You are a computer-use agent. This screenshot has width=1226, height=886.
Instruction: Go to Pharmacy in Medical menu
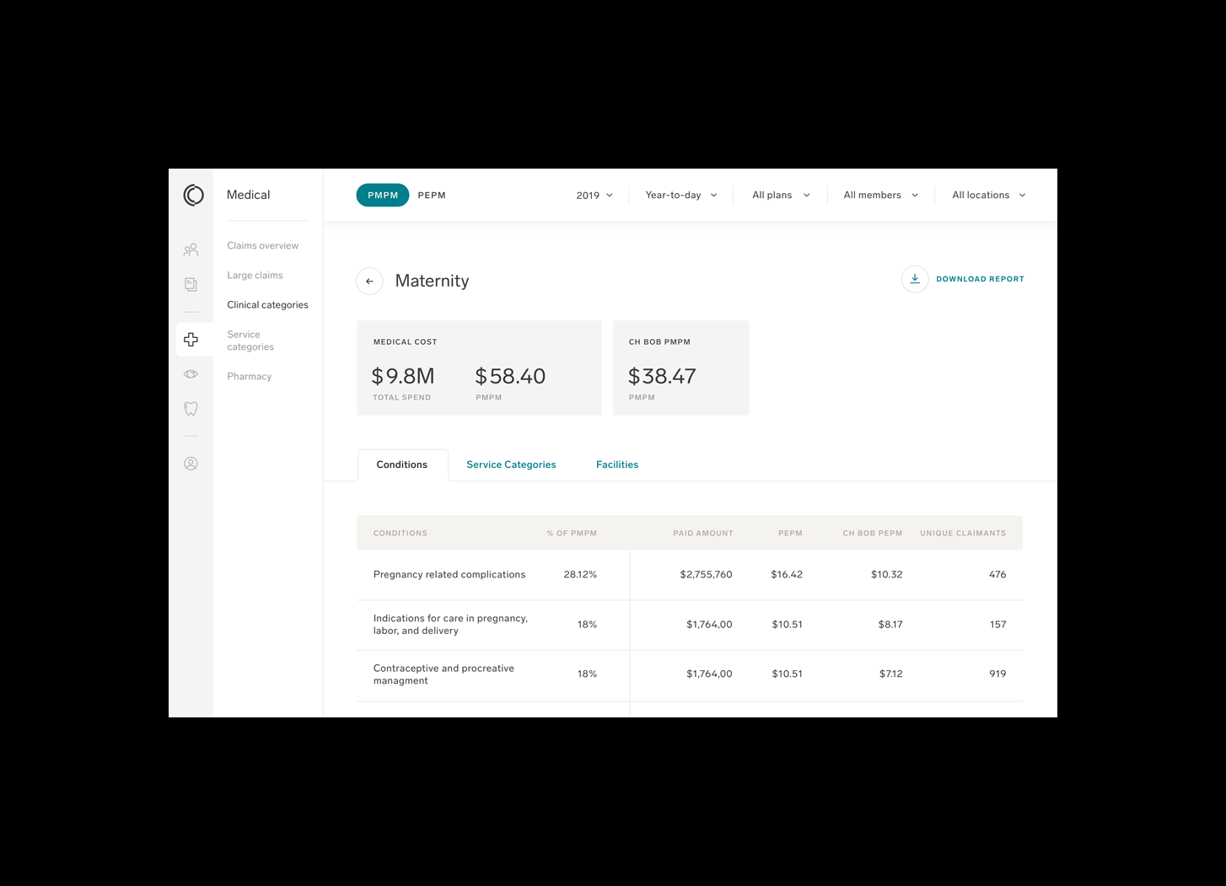pos(250,377)
